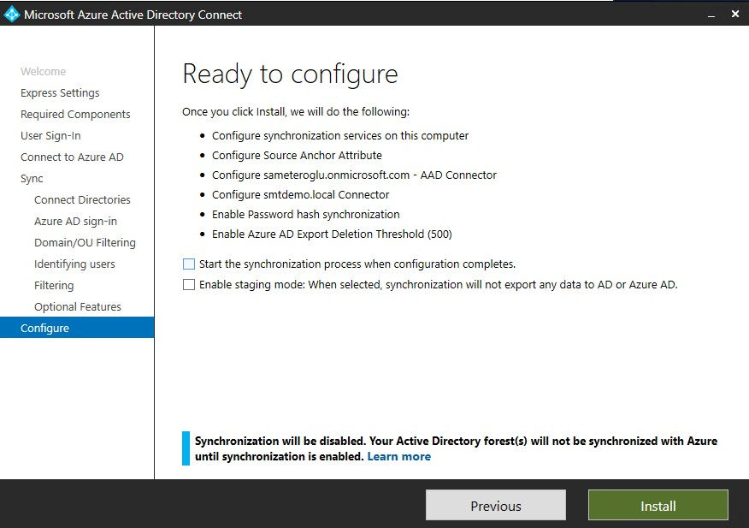Select Express Settings in sidebar
Viewport: 749px width, 528px height.
coord(60,92)
